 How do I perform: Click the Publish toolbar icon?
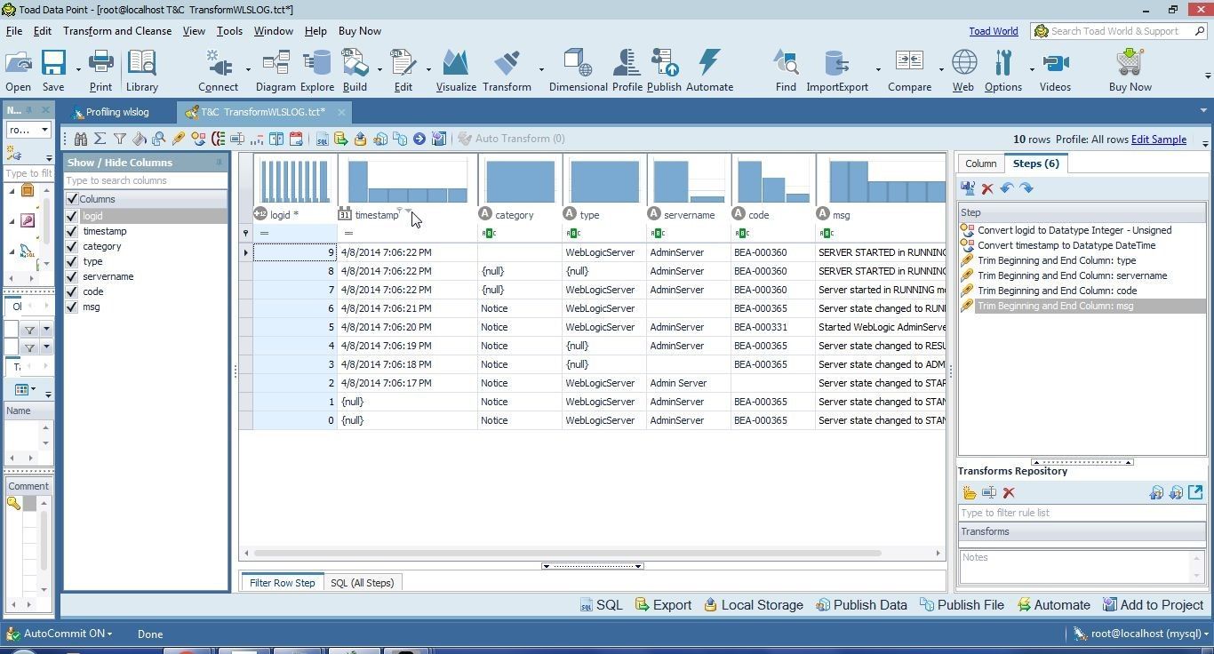coord(664,70)
